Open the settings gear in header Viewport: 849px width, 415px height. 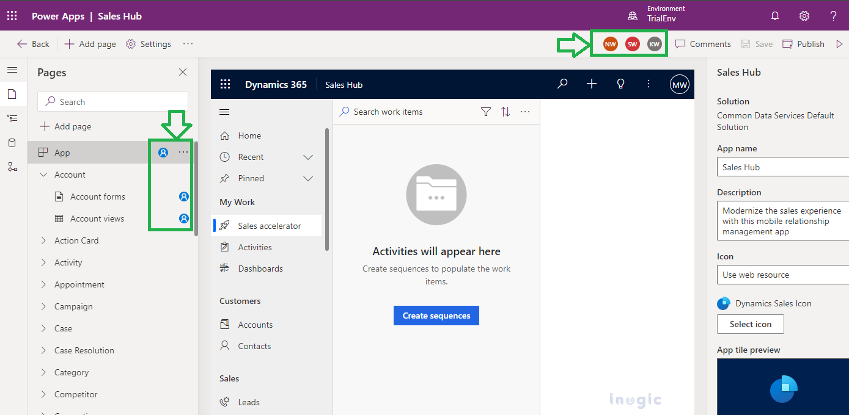point(804,16)
